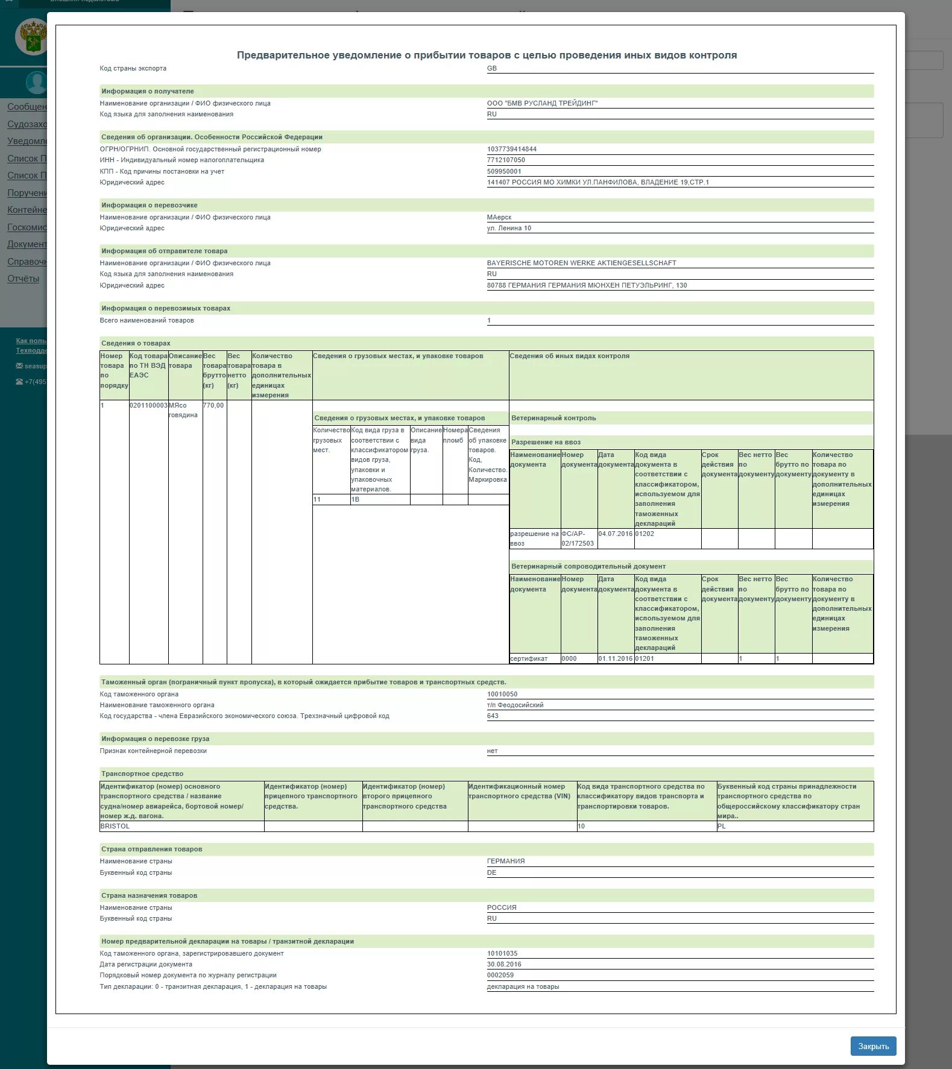Select import permit number ФС/АР-02/172503
952x1069 pixels.
(579, 538)
